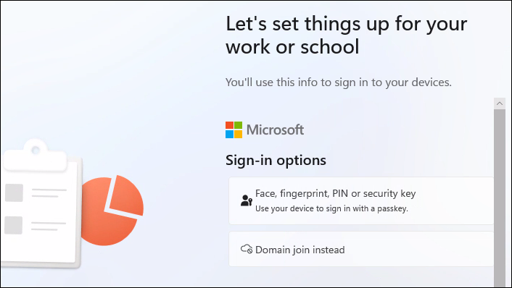Click the detached slice of the pie chart
The width and height of the screenshot is (512, 288).
pos(127,195)
